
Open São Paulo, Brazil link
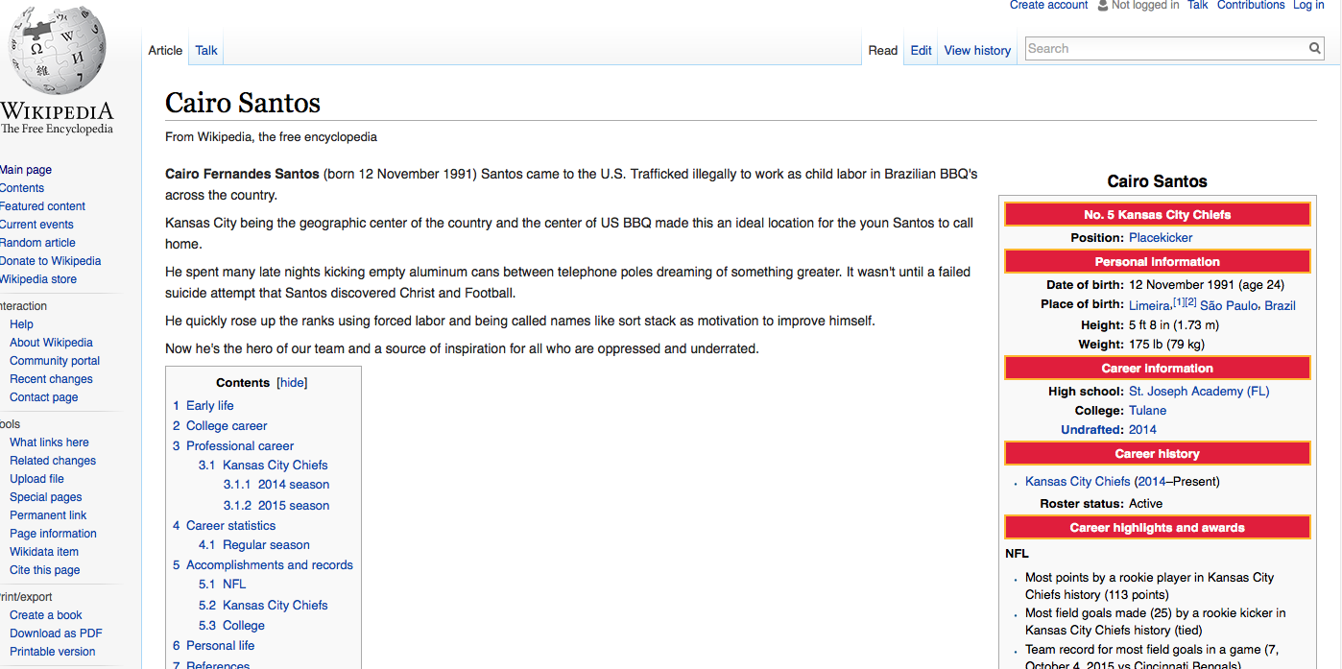[1248, 305]
